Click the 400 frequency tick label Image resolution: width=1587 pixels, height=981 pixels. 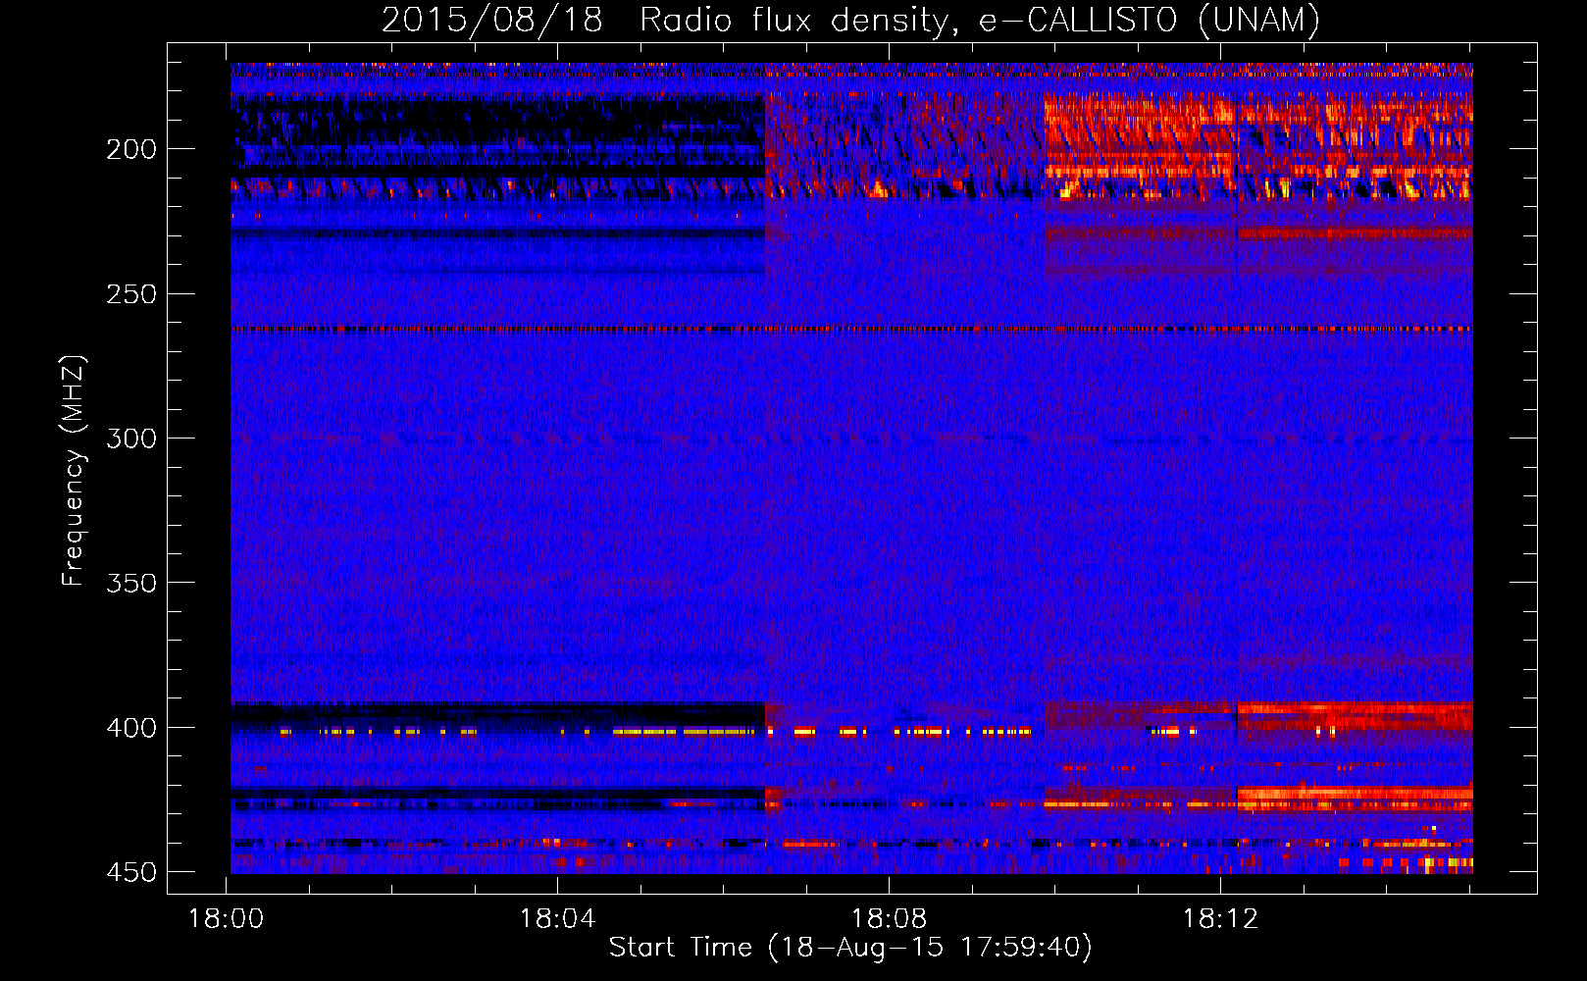(131, 728)
